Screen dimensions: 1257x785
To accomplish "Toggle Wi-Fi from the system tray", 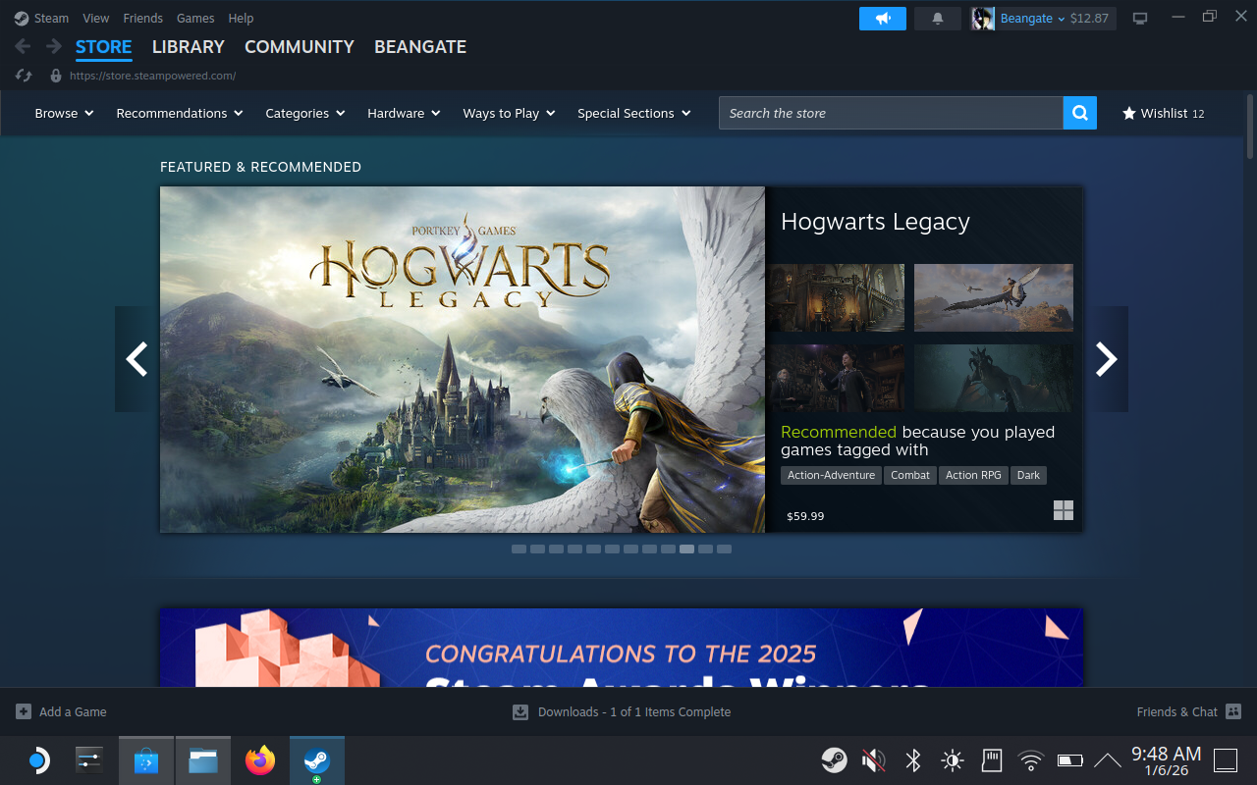I will [1030, 759].
